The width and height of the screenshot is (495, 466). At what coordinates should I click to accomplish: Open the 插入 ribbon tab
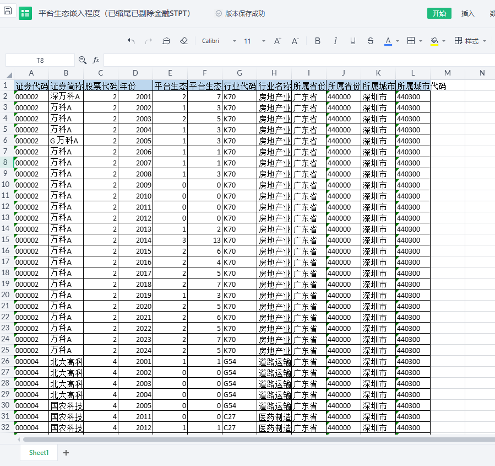coord(467,13)
